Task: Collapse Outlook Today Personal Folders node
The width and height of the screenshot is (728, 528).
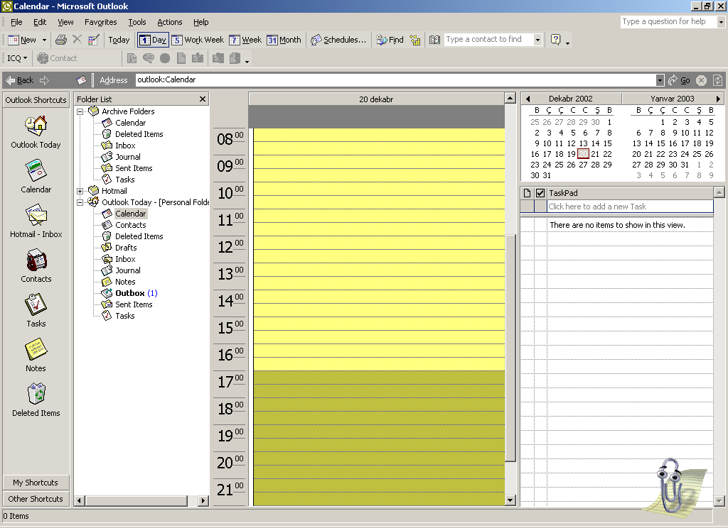Action: click(80, 202)
